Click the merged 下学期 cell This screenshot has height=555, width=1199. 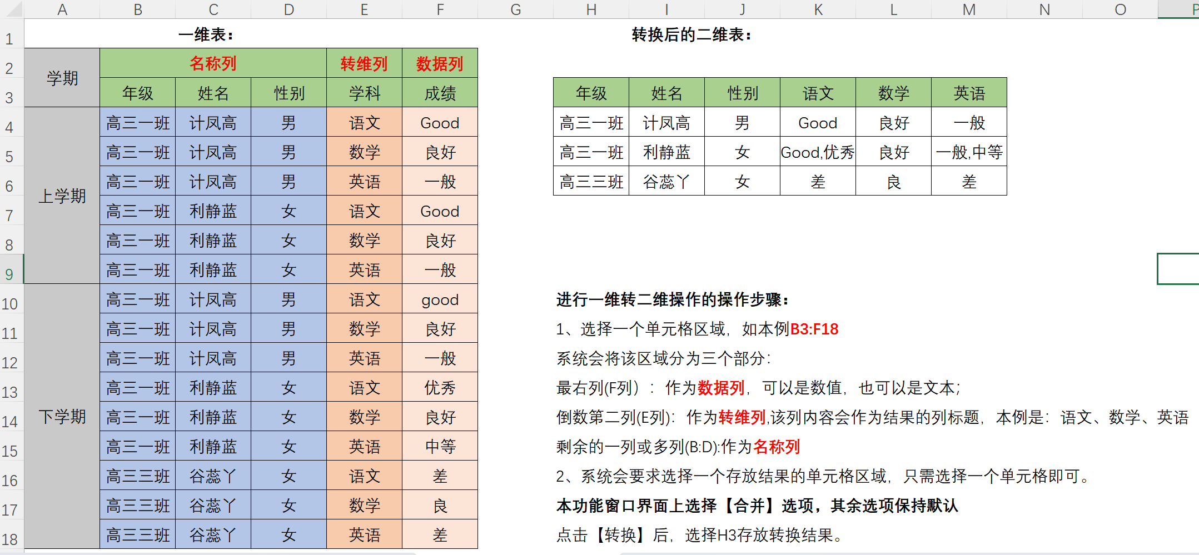tap(62, 416)
